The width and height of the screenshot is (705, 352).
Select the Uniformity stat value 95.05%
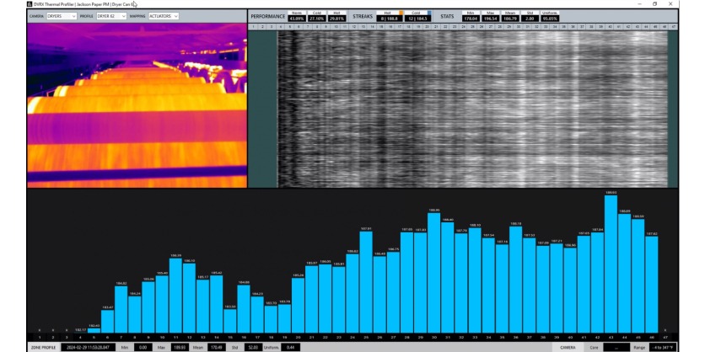[x=550, y=18]
